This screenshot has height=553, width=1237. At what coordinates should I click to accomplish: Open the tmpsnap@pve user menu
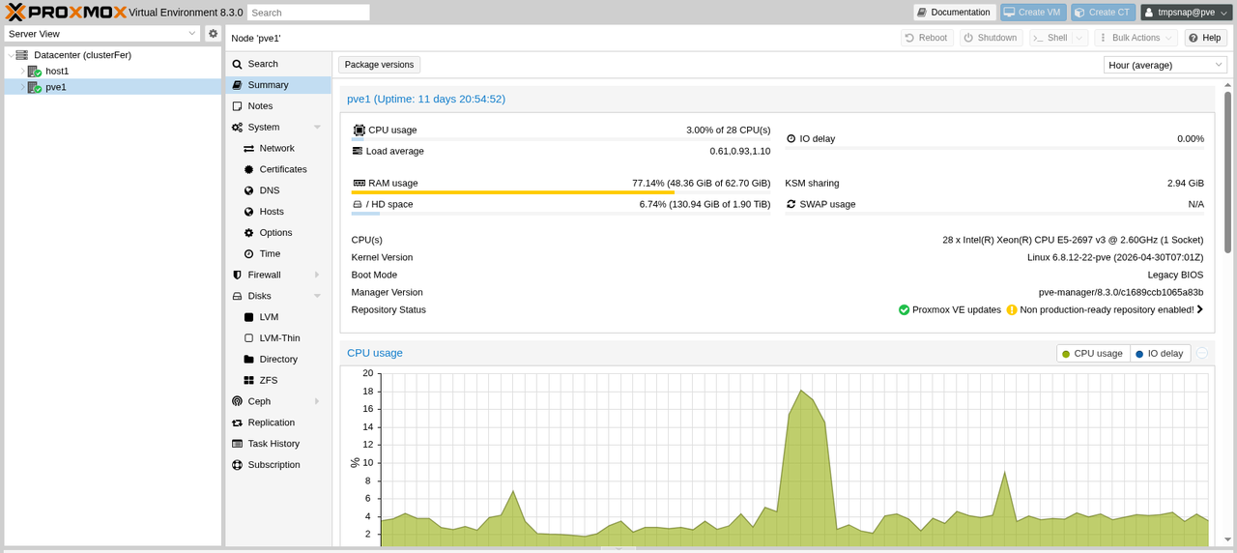1186,12
